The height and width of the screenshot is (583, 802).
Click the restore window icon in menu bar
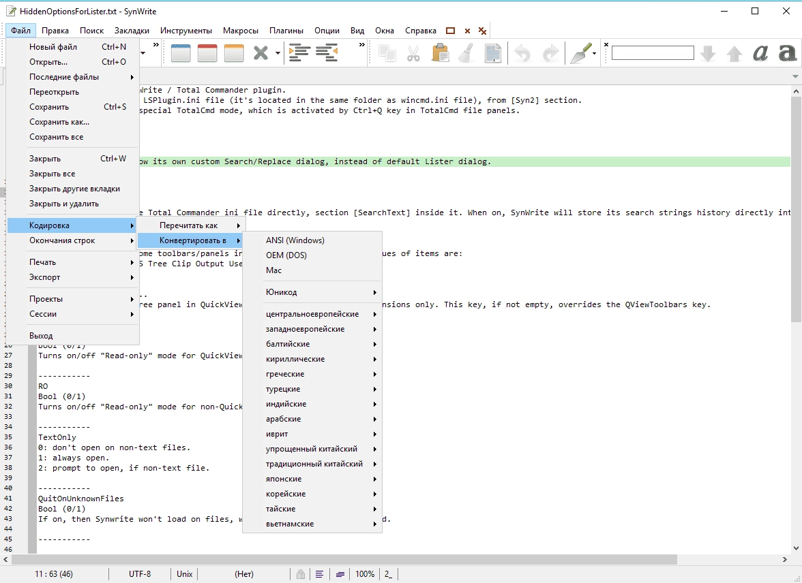click(450, 31)
